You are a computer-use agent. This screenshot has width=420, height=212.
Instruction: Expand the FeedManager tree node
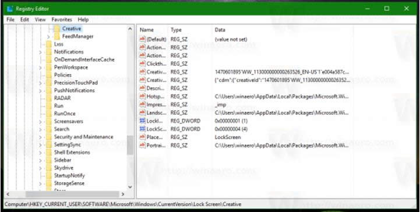[48, 37]
